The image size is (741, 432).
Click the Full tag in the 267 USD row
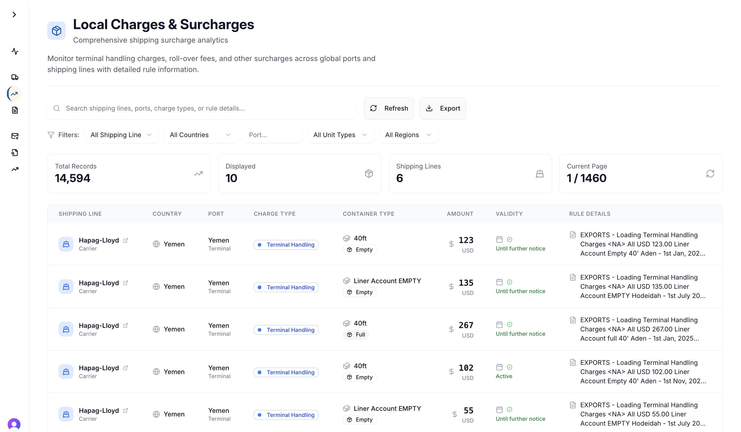point(356,334)
